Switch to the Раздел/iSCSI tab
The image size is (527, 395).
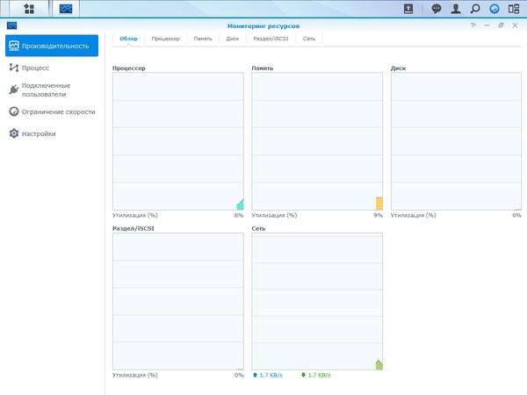pos(271,39)
